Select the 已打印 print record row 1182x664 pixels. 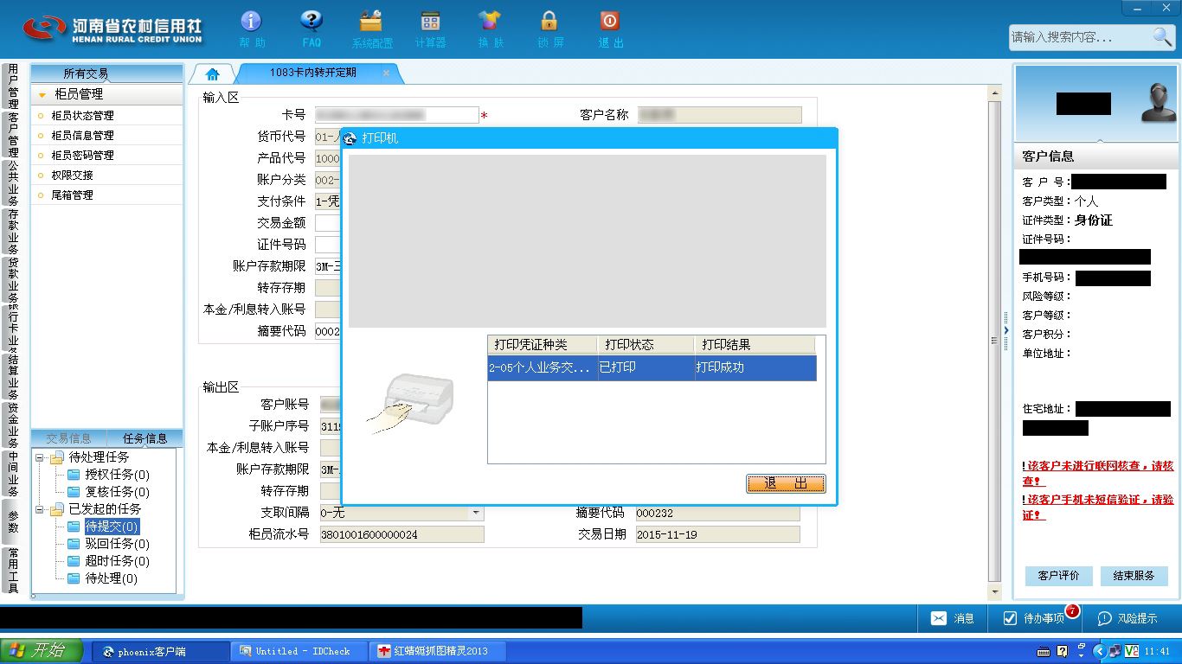pos(652,367)
